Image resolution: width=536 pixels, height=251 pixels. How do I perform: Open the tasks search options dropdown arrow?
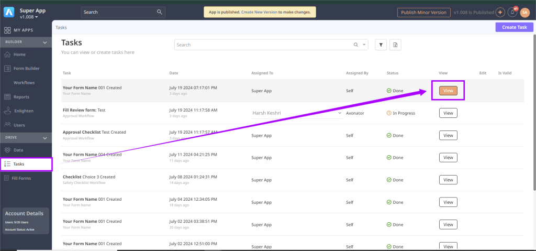pyautogui.click(x=364, y=45)
